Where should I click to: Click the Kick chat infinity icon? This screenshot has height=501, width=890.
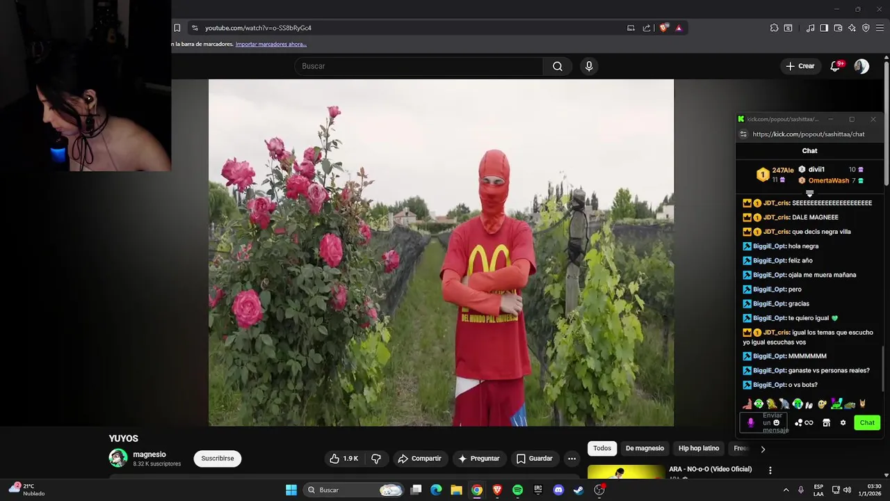coord(809,422)
